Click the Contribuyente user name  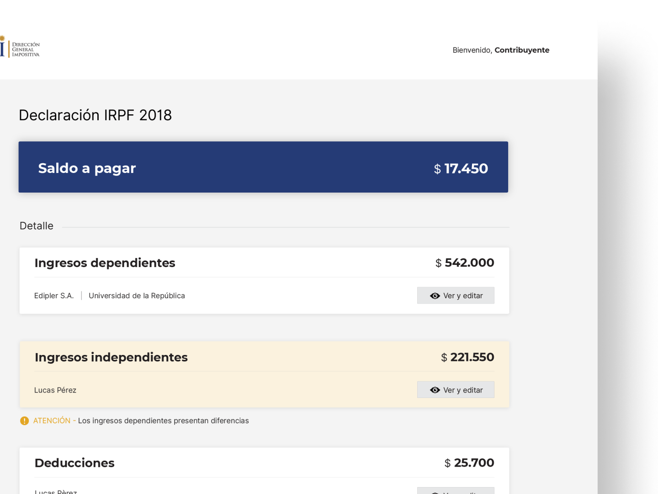point(522,50)
